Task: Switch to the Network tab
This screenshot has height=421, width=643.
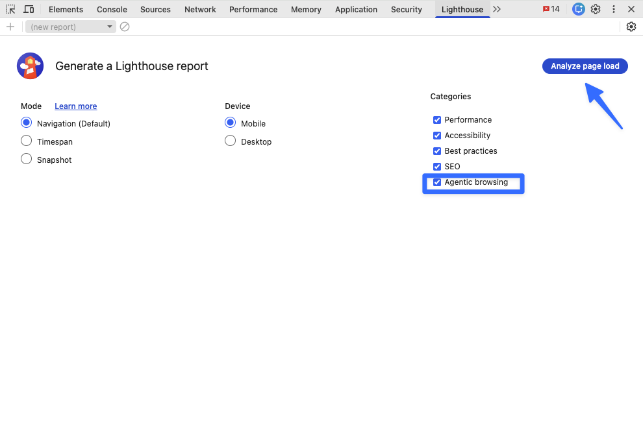Action: [200, 10]
